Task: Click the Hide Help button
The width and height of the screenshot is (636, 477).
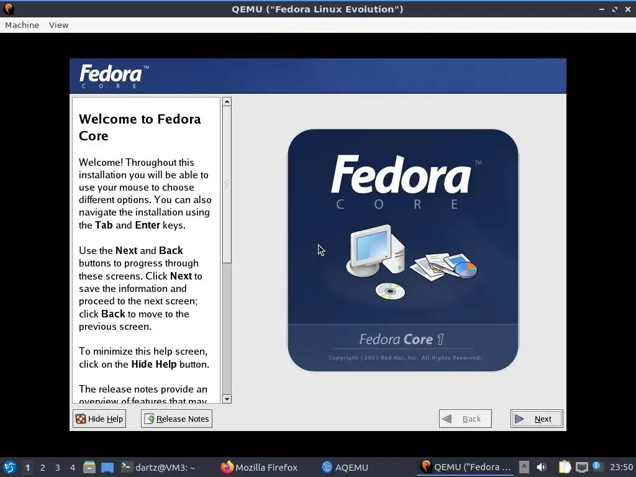Action: [x=99, y=419]
